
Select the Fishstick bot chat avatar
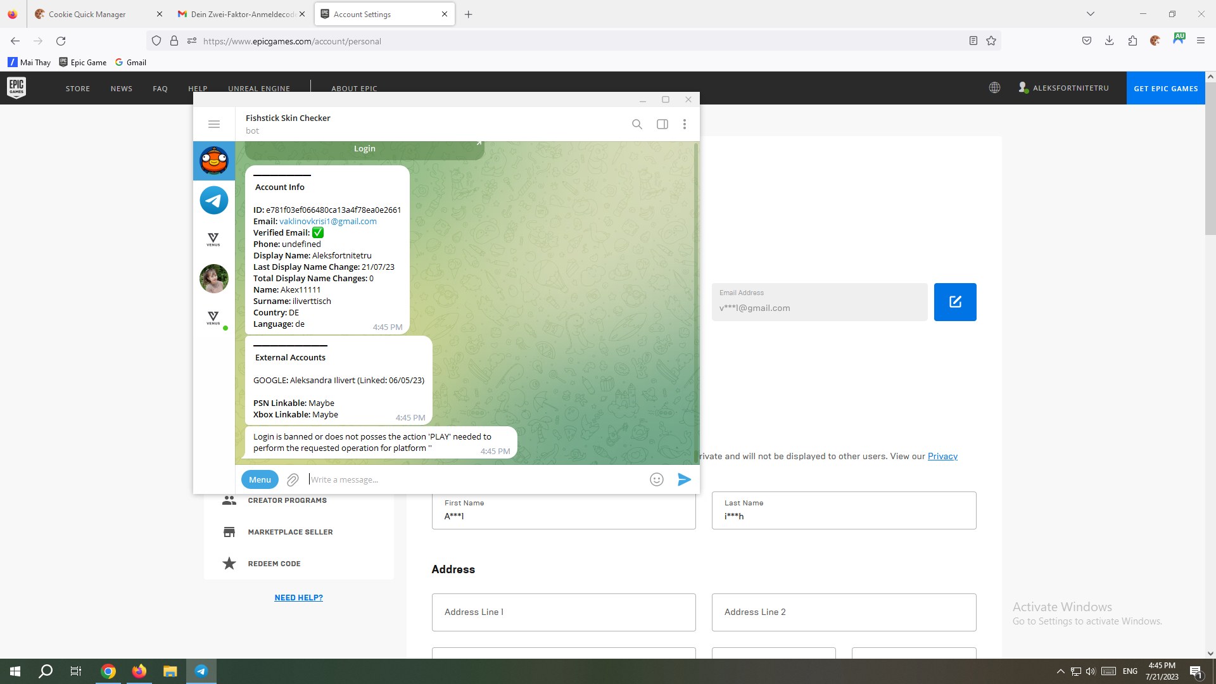(214, 161)
